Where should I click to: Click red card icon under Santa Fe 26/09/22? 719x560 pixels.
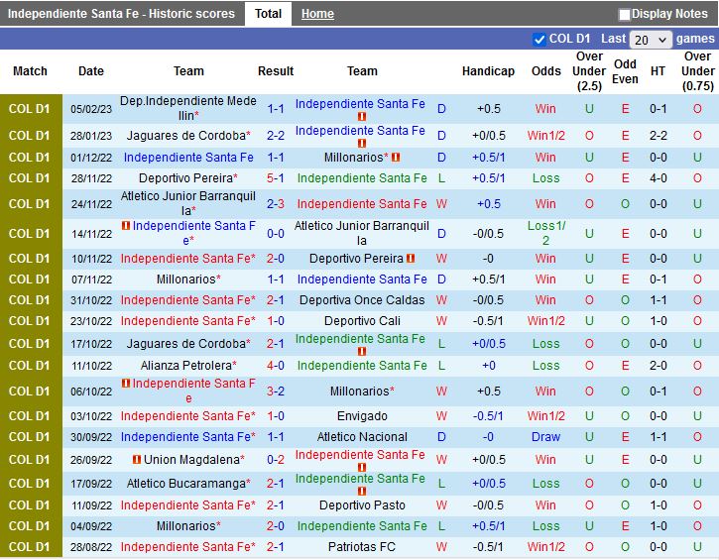tap(362, 467)
